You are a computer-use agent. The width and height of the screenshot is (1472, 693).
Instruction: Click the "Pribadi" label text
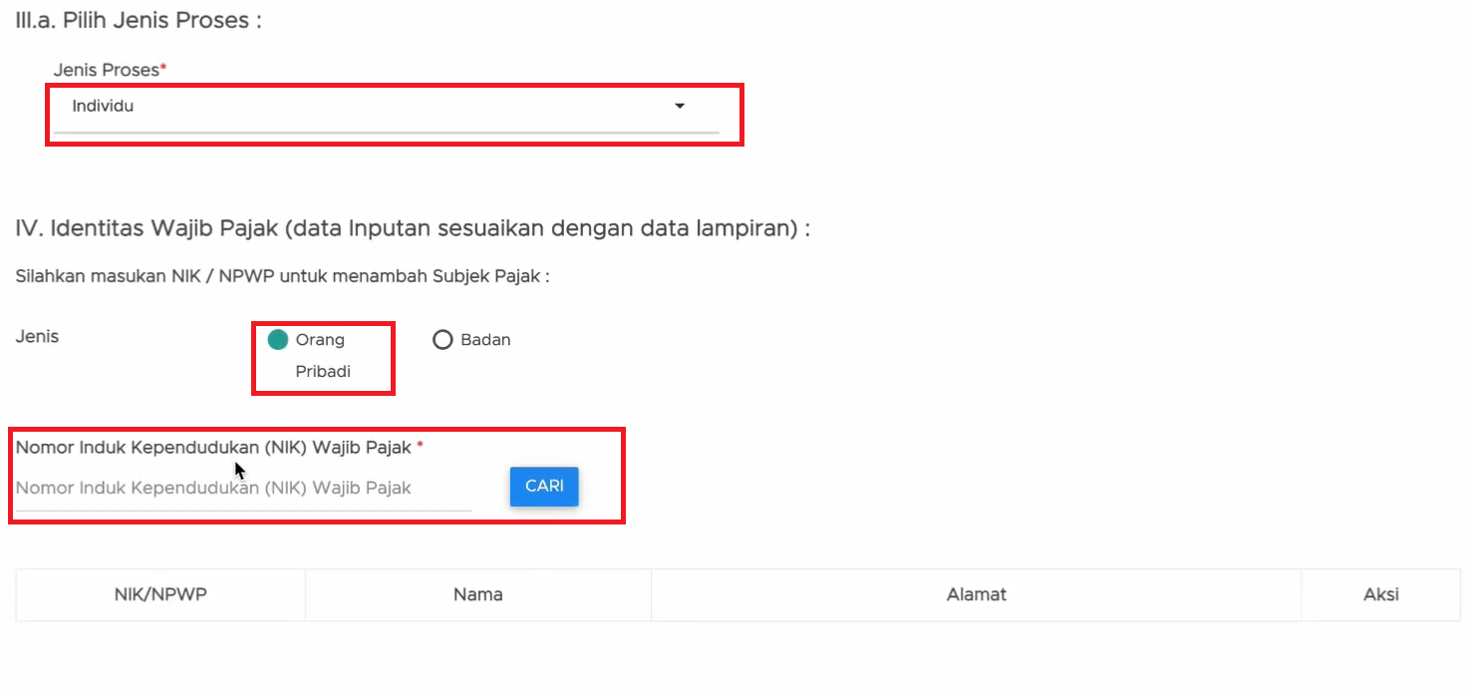click(x=323, y=372)
